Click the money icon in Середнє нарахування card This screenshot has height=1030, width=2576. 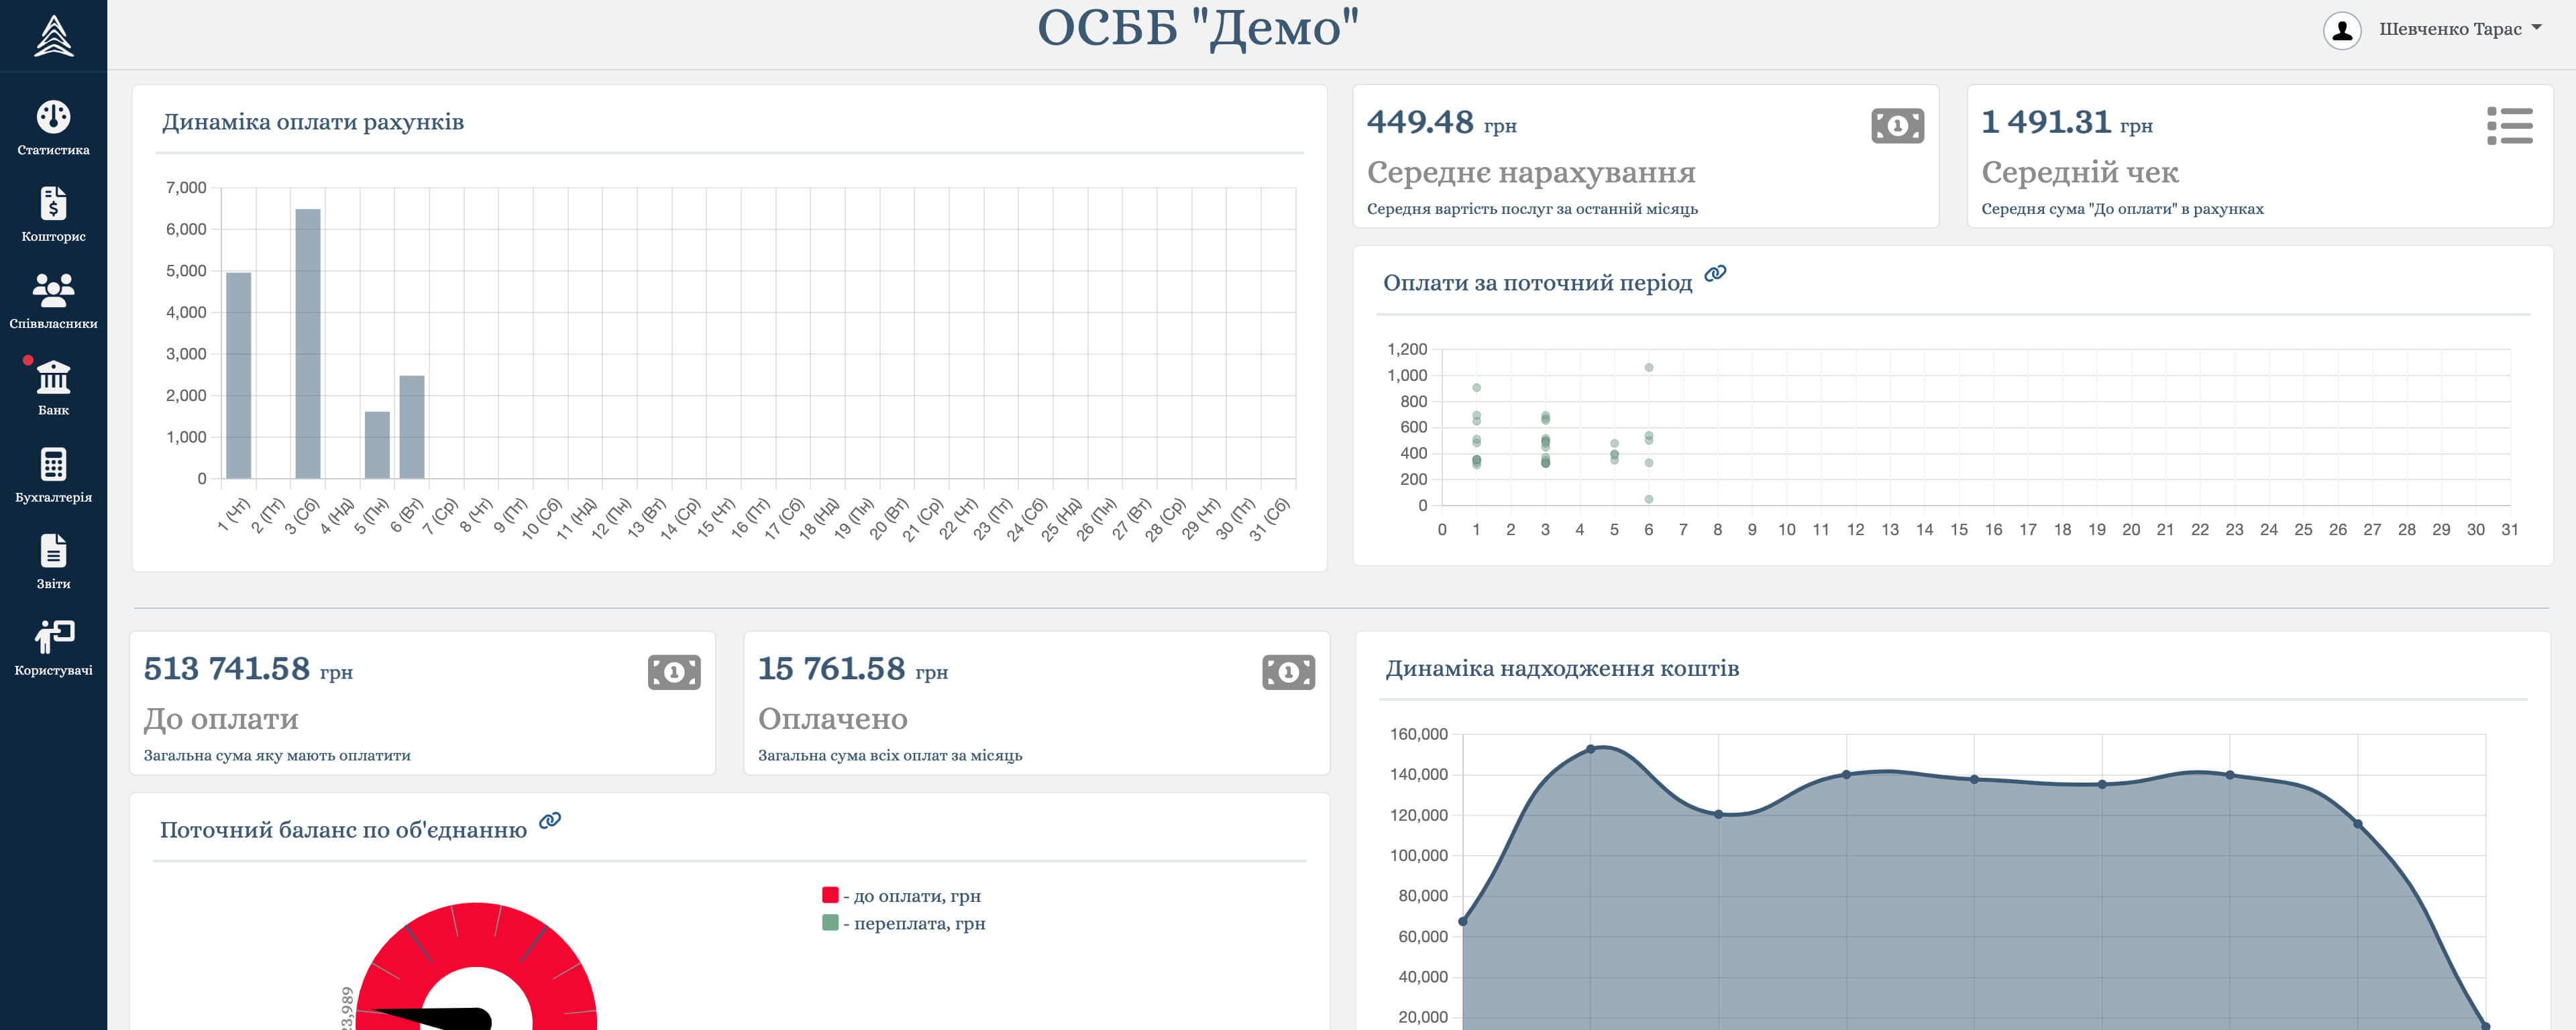click(x=1897, y=126)
